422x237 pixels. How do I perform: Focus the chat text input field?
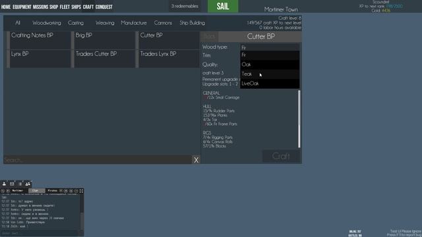pos(40,233)
